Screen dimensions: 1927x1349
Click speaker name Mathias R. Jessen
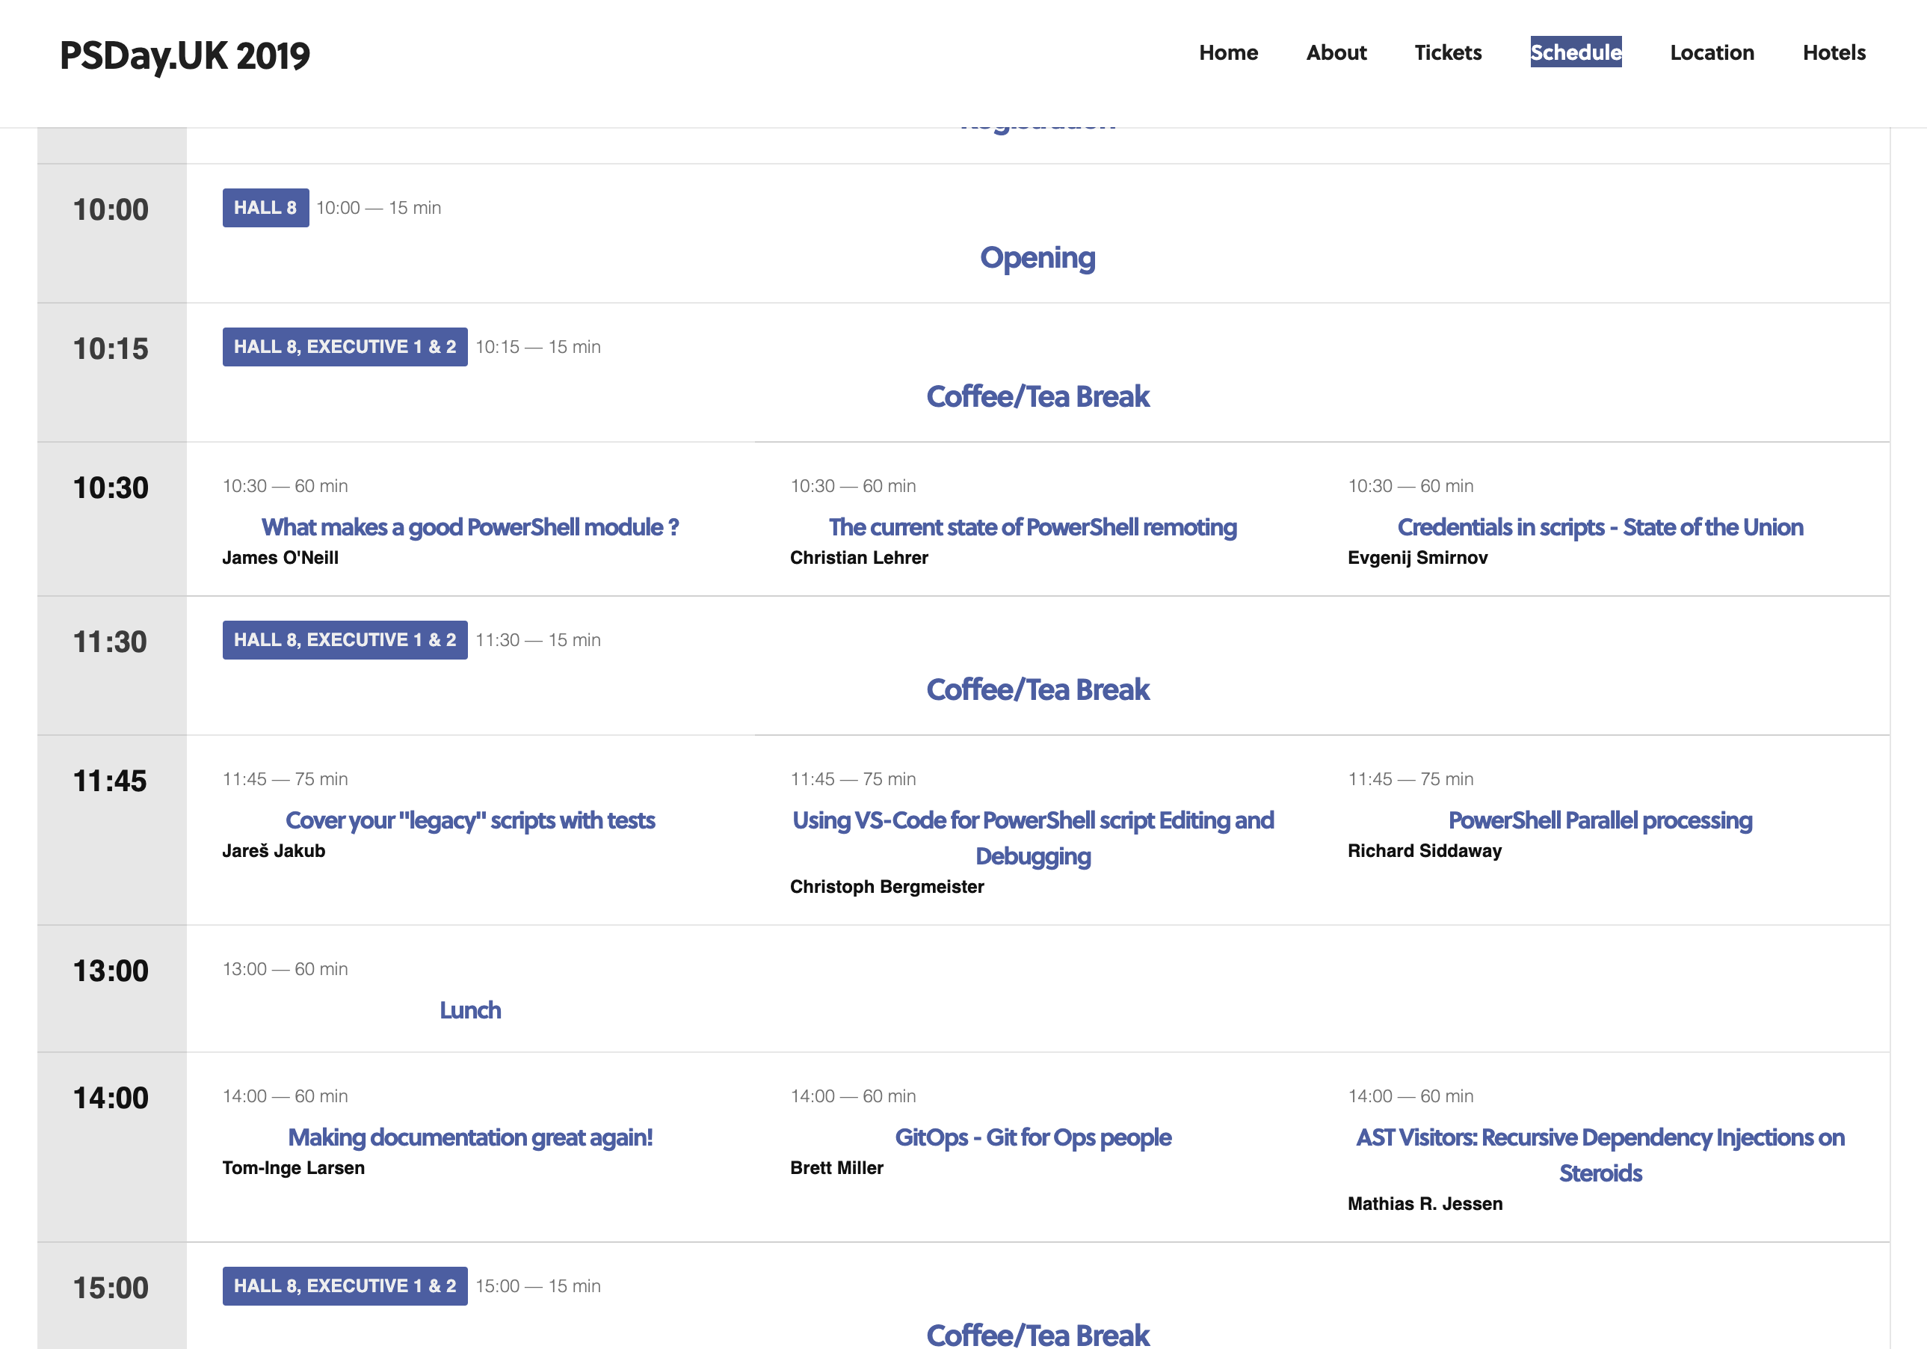pos(1425,1204)
